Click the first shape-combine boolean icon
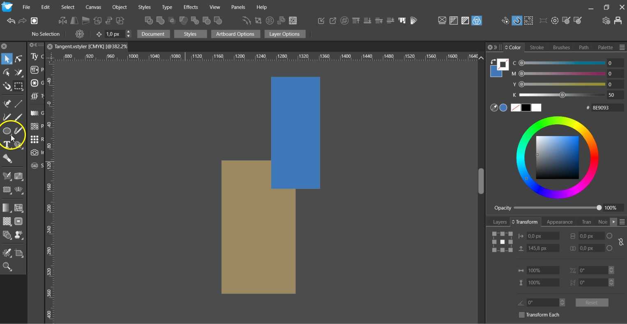This screenshot has height=324, width=627. 149,21
